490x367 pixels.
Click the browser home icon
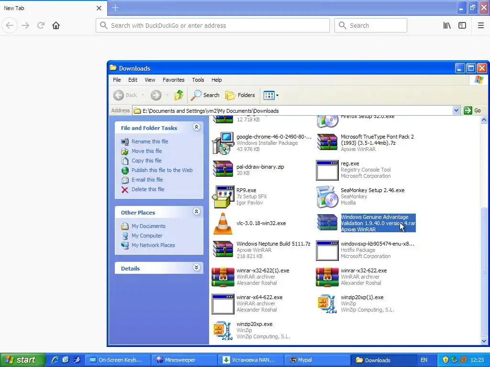point(56,25)
